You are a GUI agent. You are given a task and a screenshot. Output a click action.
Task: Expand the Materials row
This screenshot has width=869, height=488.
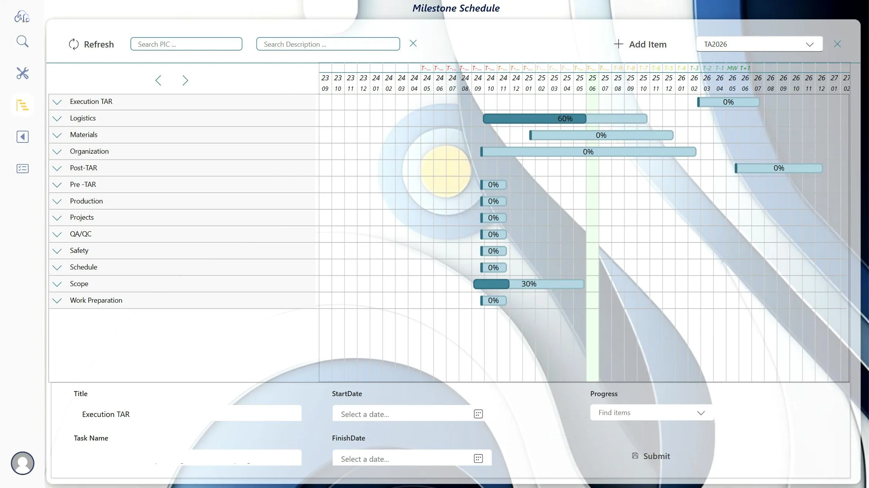click(57, 135)
